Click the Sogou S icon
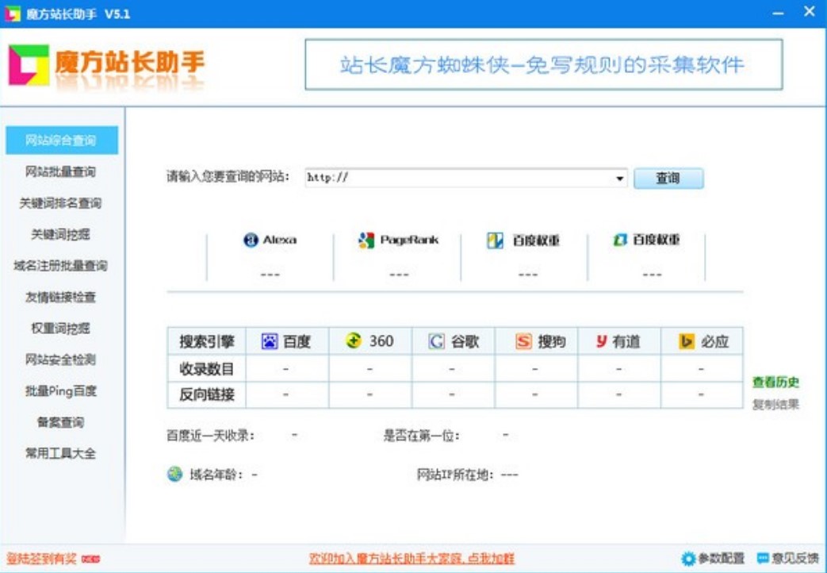827x573 pixels. [523, 342]
